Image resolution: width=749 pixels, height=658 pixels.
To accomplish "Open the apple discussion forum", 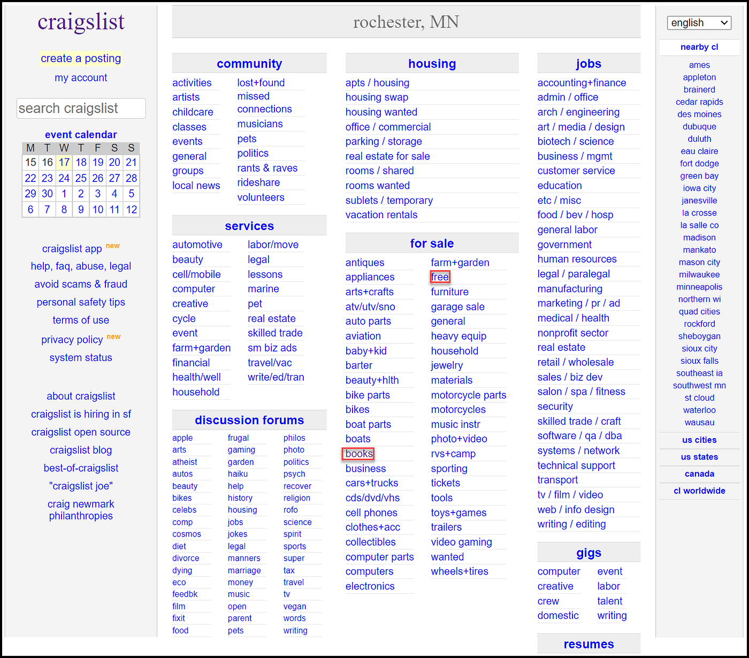I will [182, 438].
